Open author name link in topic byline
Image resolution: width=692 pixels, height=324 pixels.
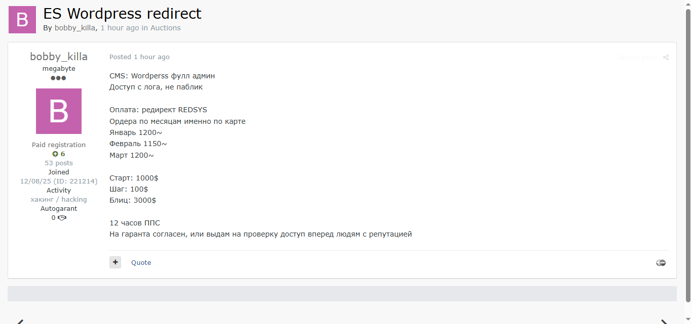tap(75, 28)
